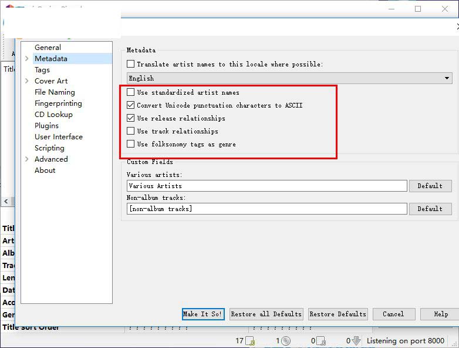Expand the Advanced tree node arrow

click(26, 159)
